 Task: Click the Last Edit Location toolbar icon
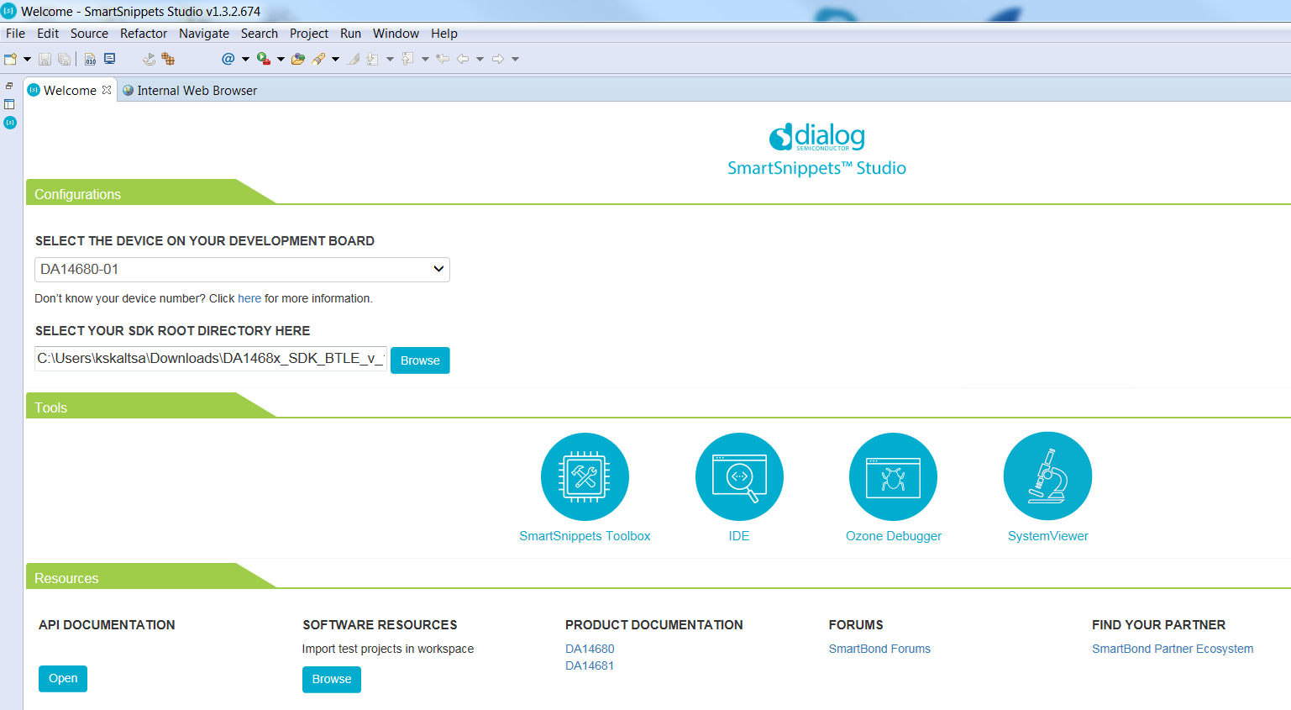click(x=443, y=59)
